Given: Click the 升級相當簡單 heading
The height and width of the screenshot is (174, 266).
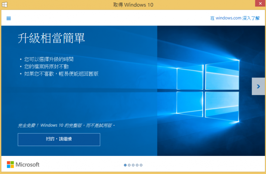Looking at the screenshot, I should click(x=51, y=38).
